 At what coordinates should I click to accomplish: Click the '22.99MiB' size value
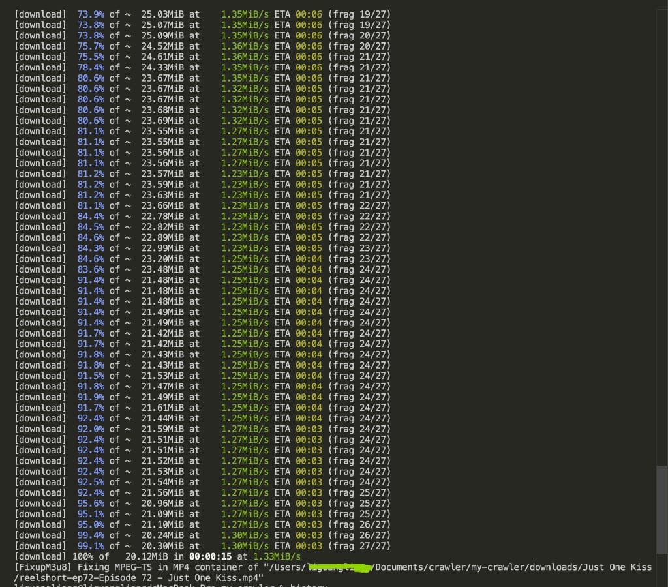[162, 248]
